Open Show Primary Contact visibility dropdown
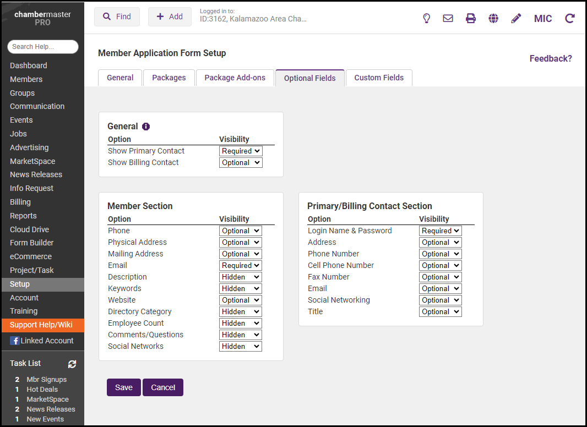Image resolution: width=587 pixels, height=427 pixels. (241, 151)
